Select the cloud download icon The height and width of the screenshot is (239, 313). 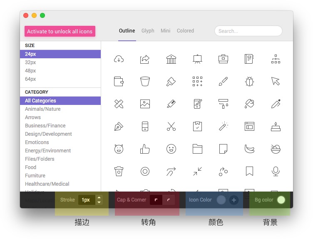(119, 59)
